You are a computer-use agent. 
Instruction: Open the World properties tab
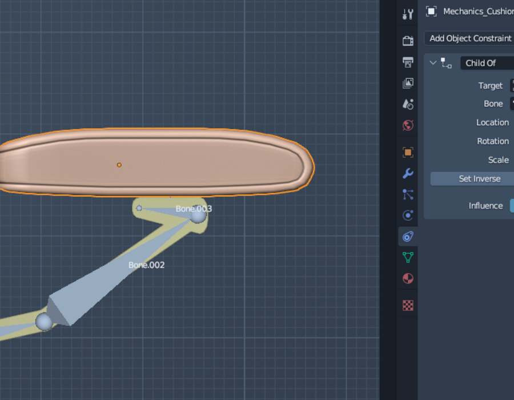click(x=408, y=125)
